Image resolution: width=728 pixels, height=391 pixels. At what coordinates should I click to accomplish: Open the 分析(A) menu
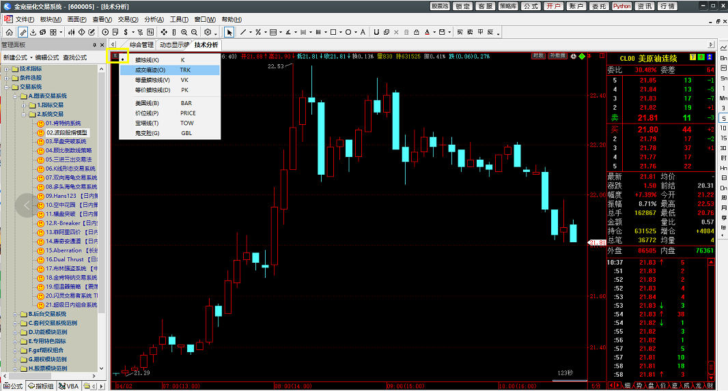click(x=154, y=20)
